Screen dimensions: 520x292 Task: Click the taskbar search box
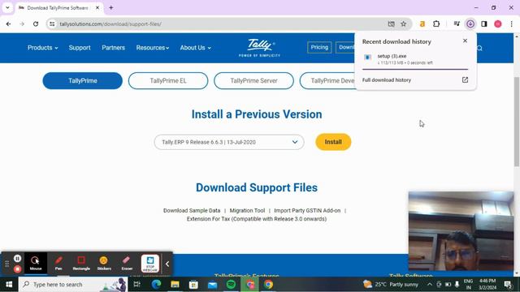(73, 285)
